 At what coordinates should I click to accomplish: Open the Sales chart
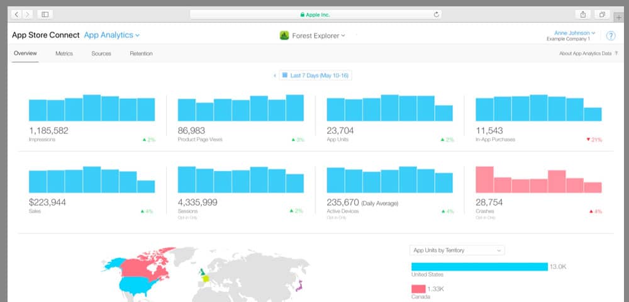coord(92,180)
